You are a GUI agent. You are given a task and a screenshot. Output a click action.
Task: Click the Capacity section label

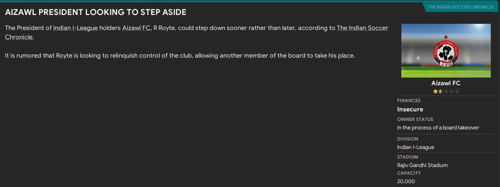409,173
